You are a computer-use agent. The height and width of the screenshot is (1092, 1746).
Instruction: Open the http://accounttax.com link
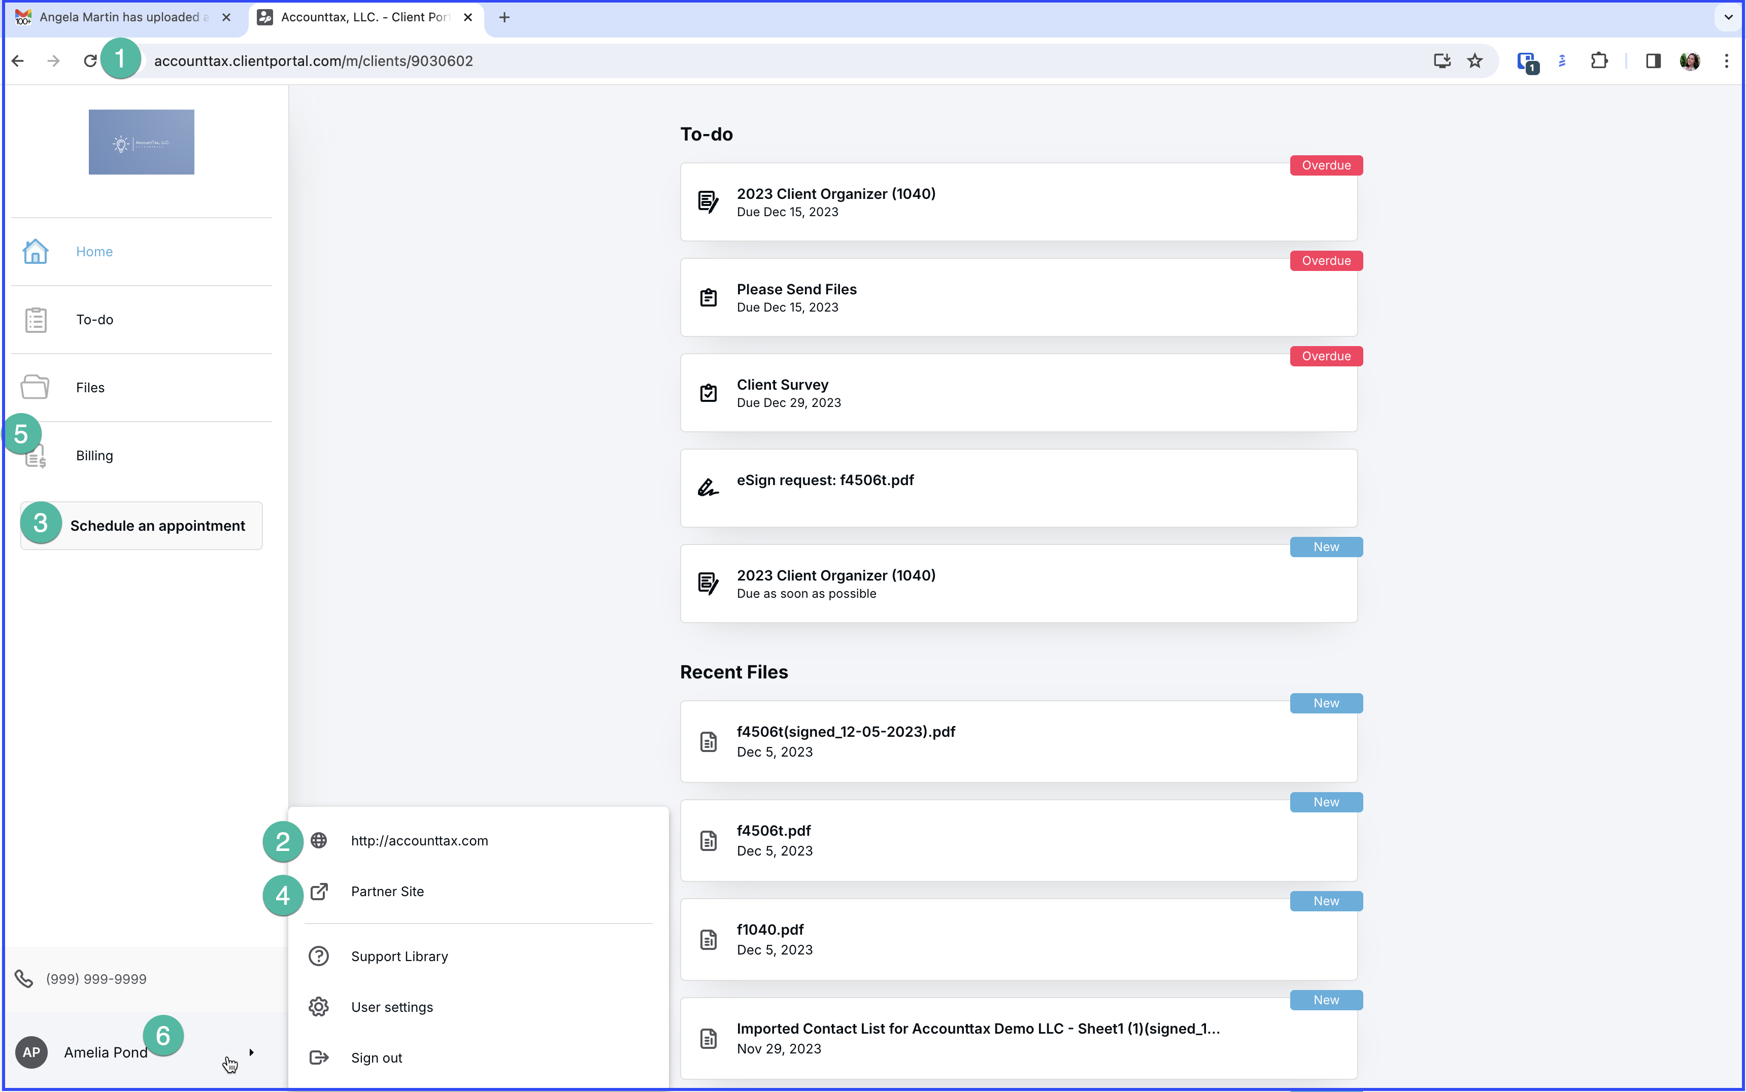[x=419, y=841]
